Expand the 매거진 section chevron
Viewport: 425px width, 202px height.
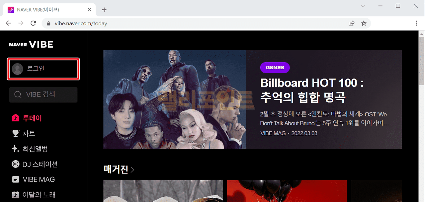132,170
